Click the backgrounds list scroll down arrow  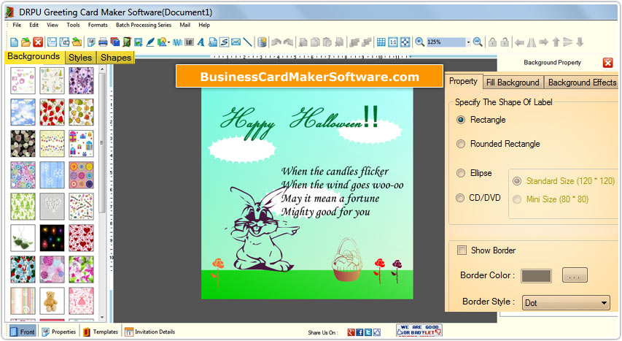102,318
